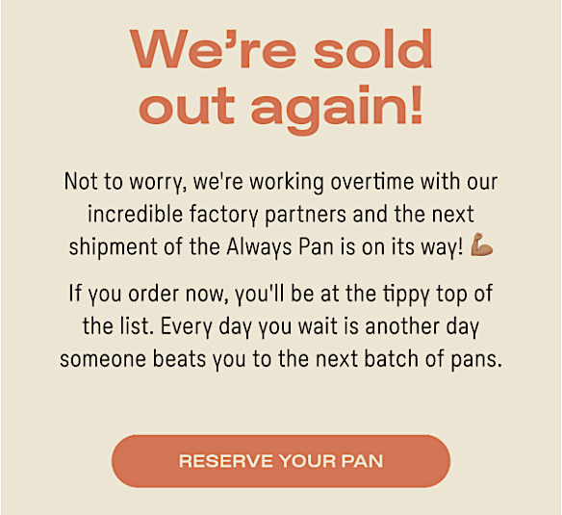Click the words "someone beats you"
The height and width of the screenshot is (515, 562).
click(153, 359)
